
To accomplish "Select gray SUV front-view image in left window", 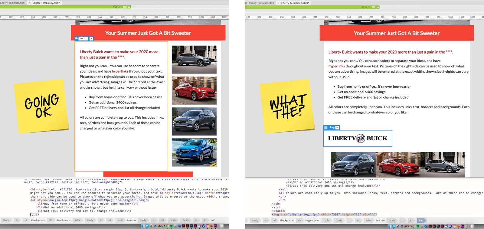I will (x=194, y=122).
